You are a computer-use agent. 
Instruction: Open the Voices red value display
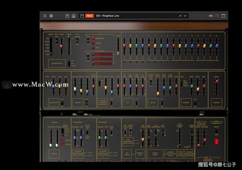pyautogui.click(x=63, y=144)
